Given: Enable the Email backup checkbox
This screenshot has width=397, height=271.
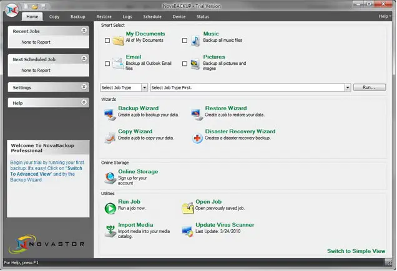Looking at the screenshot, I should 107,64.
